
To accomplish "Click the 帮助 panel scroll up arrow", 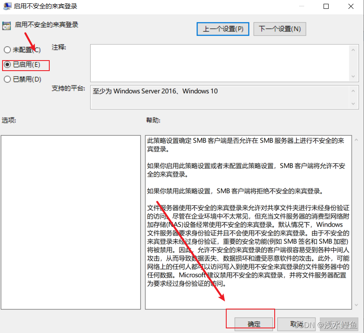I will [x=356, y=140].
